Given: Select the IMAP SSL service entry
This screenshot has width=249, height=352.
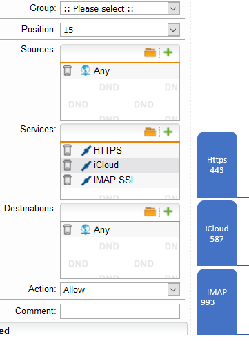Looking at the screenshot, I should click(120, 180).
